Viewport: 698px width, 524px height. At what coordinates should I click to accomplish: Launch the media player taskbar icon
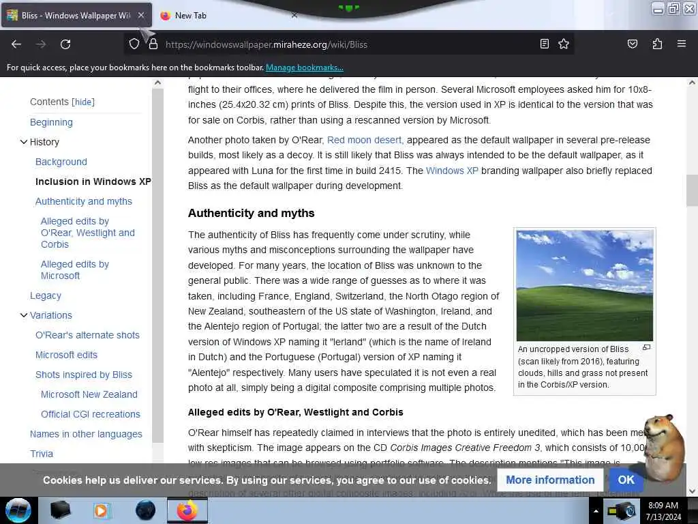(x=101, y=510)
